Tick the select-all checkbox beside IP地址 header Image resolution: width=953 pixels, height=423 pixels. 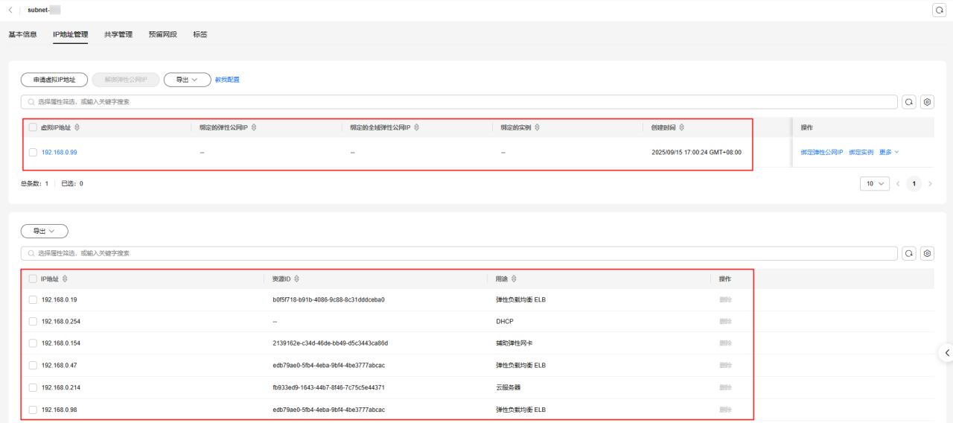33,279
